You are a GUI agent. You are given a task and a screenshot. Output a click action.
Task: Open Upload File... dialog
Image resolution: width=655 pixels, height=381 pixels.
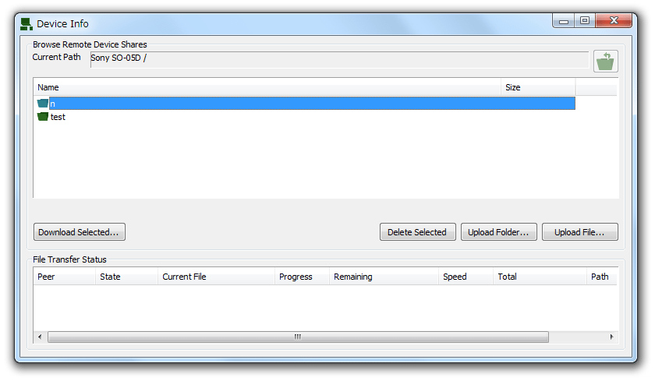(x=580, y=232)
